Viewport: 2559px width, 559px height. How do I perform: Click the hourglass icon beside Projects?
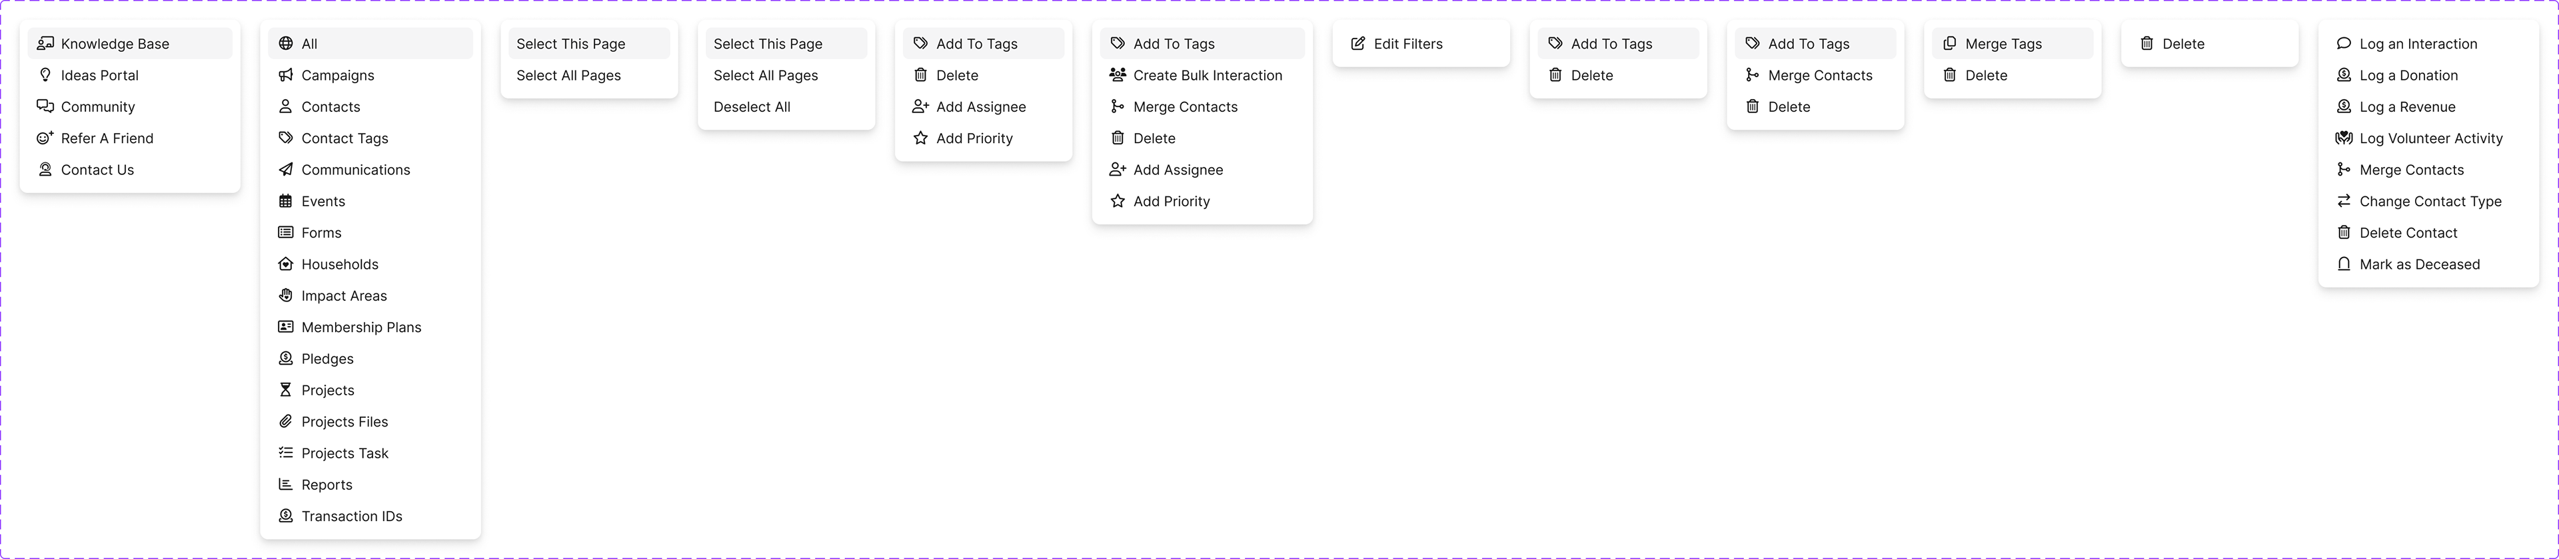pos(286,391)
